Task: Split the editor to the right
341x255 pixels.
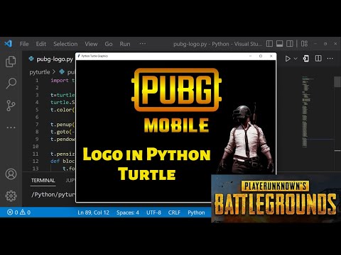Action: pyautogui.click(x=318, y=59)
